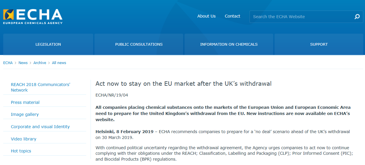
Task: Open Hot topics in the sidebar
Action: (21, 151)
